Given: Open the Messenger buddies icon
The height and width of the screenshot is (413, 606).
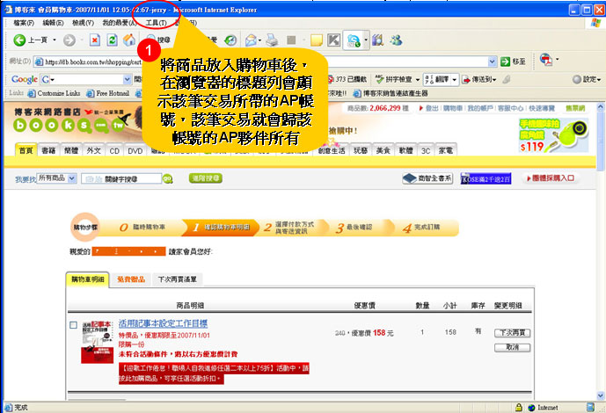Looking at the screenshot, I should coord(396,40).
